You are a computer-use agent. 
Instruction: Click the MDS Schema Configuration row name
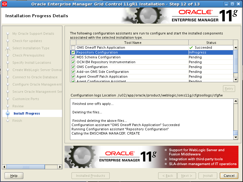[x=98, y=57]
